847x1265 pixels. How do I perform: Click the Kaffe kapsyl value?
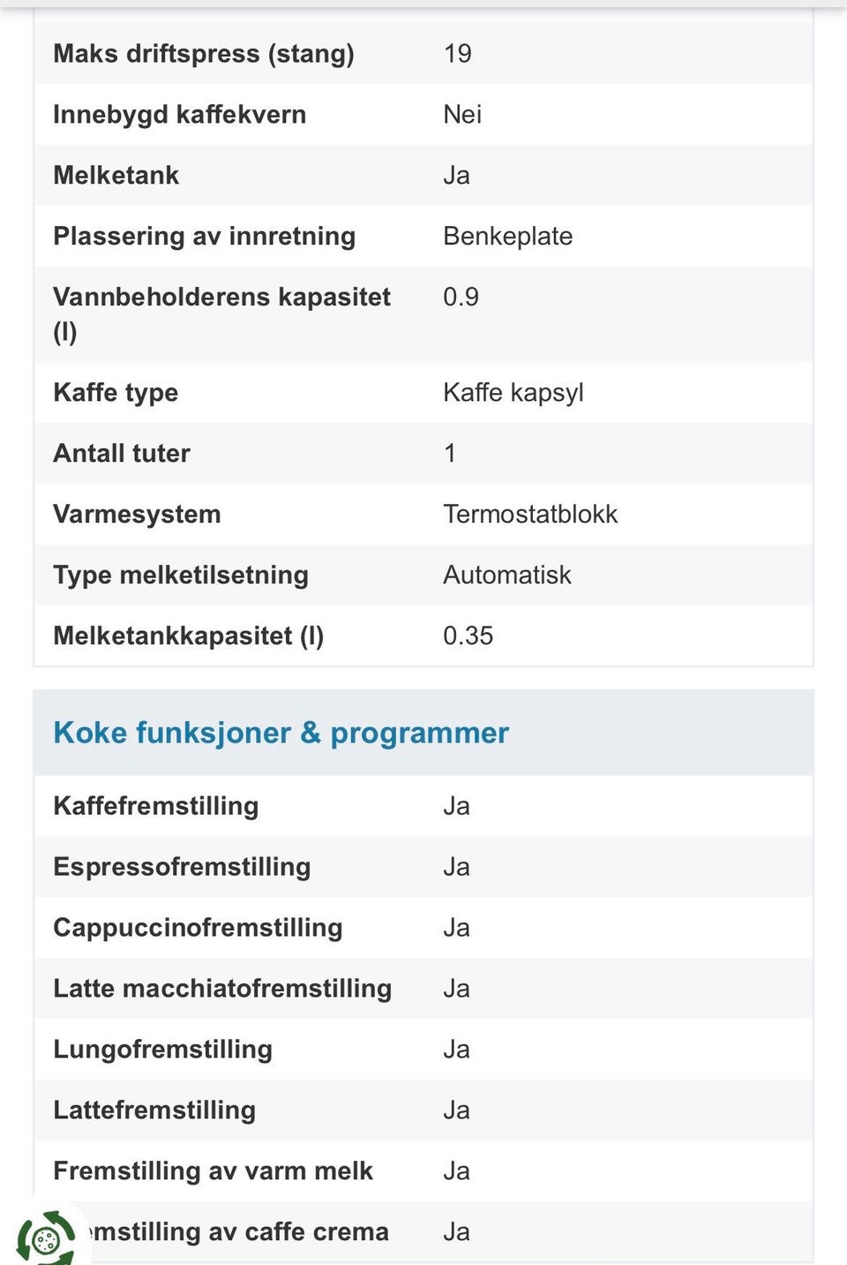[513, 393]
